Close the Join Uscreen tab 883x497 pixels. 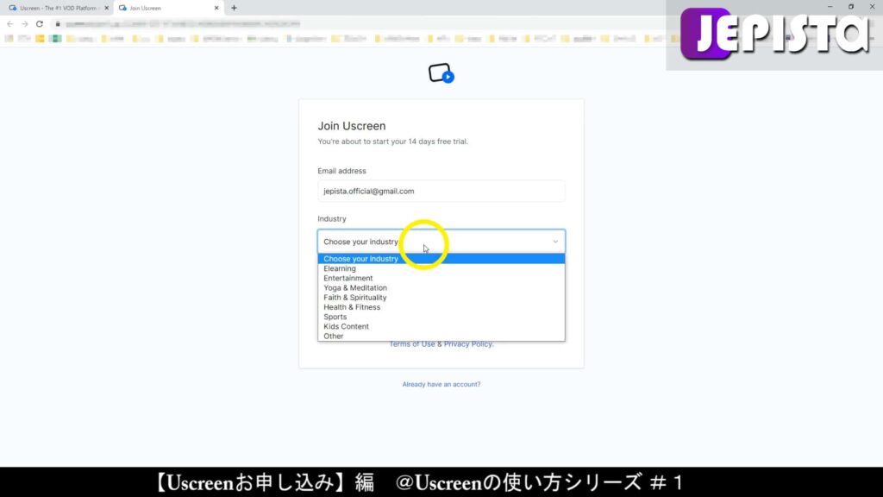(x=216, y=8)
